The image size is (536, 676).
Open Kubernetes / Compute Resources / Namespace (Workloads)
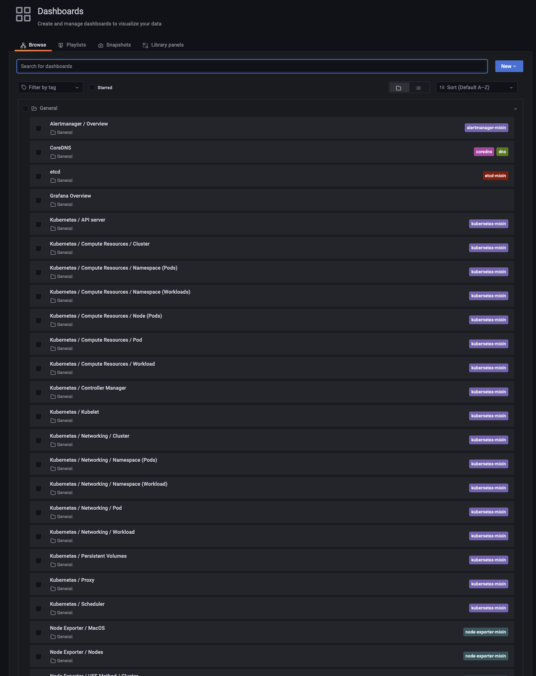click(x=120, y=292)
